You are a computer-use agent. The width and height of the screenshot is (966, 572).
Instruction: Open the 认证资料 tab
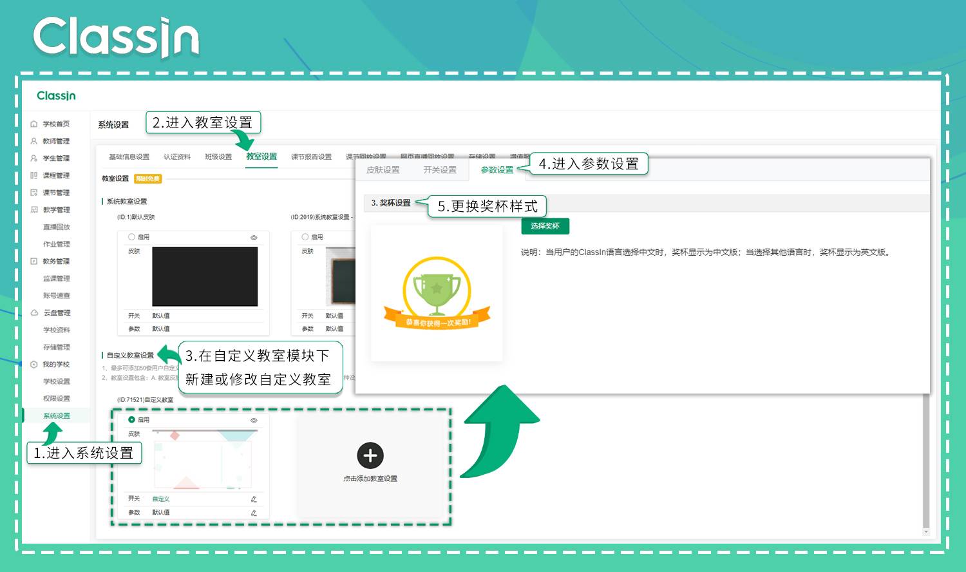177,157
